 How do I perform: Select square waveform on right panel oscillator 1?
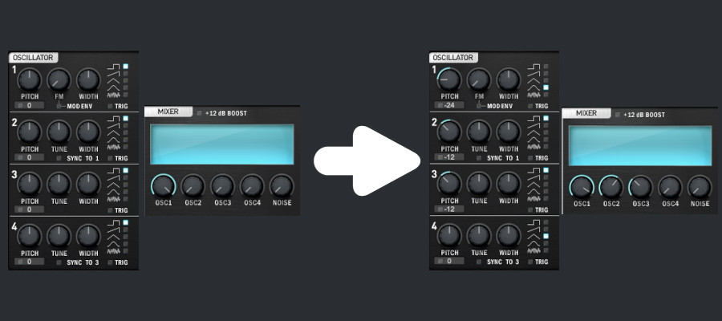click(x=546, y=66)
